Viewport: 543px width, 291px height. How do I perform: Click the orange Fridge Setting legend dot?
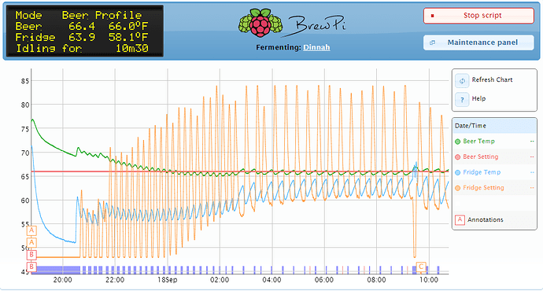(x=457, y=188)
